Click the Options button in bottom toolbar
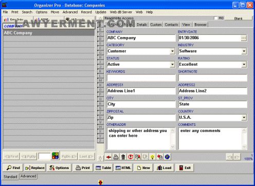 pyautogui.click(x=59, y=168)
